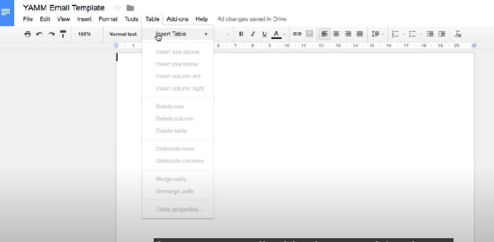Expand the Insert Table submenu arrow
494x242 pixels.
click(206, 34)
